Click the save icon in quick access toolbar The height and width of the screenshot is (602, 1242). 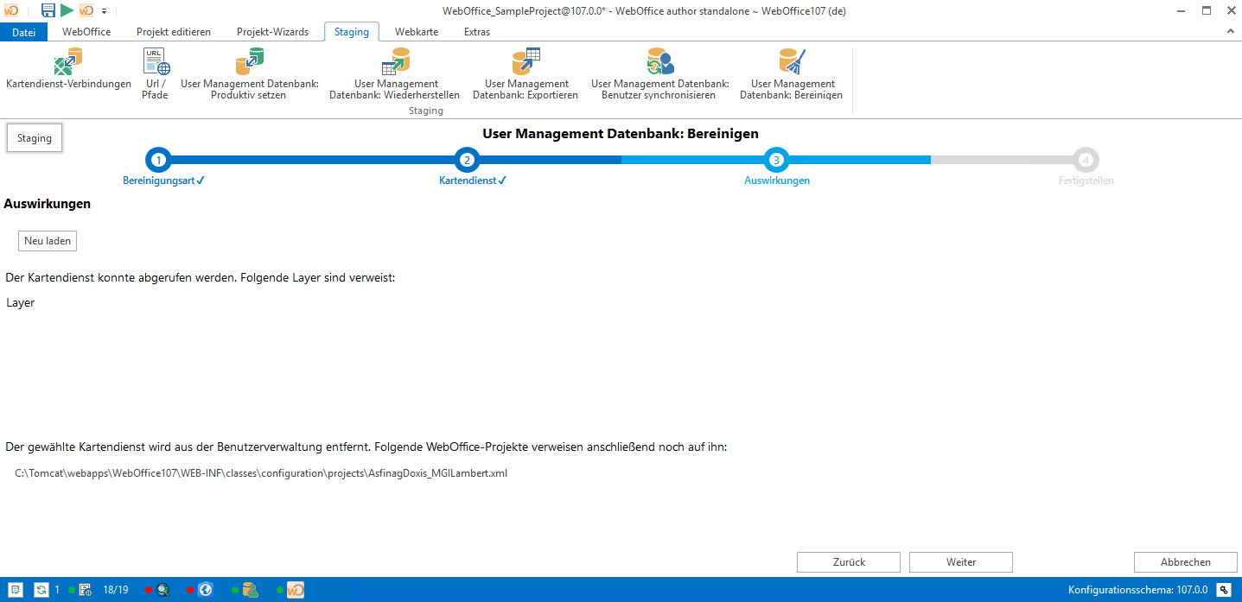pos(48,10)
